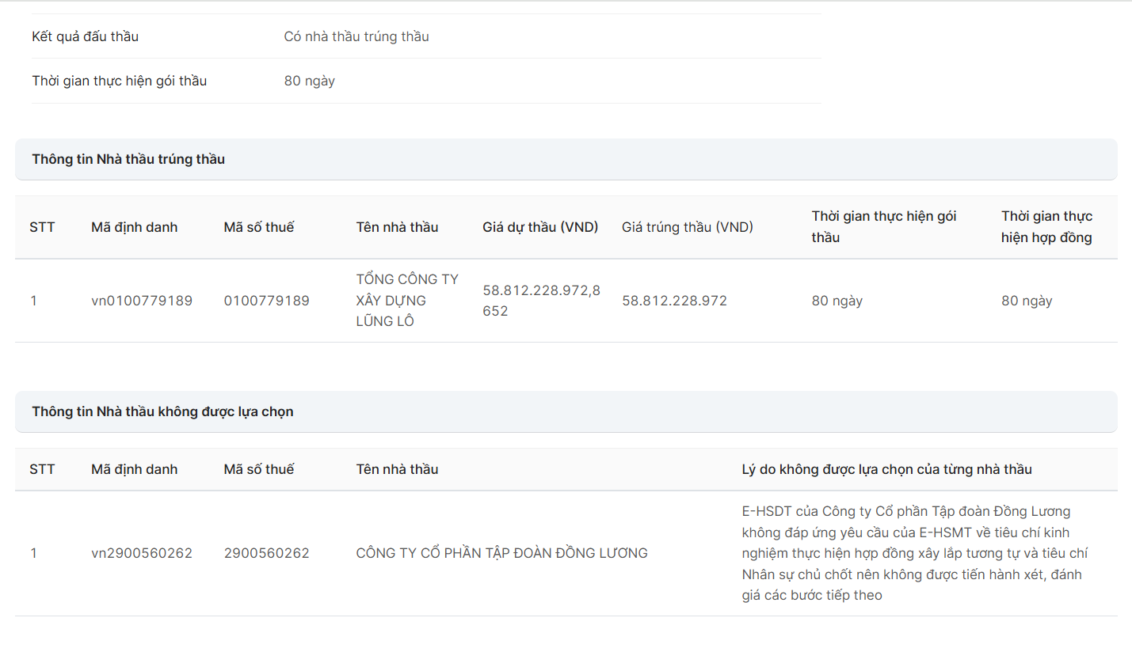This screenshot has width=1132, height=648.
Task: Select winning bidder ID vn0100779189
Action: point(142,301)
